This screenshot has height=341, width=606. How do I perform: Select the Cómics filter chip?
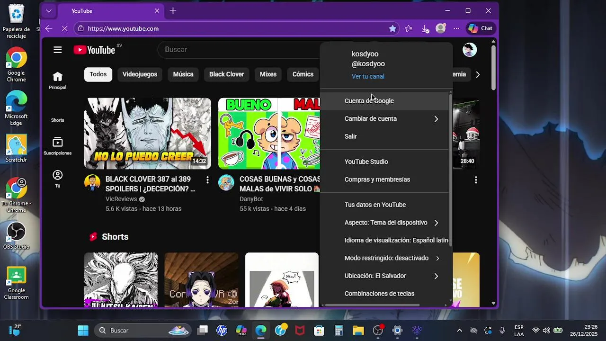coord(303,74)
